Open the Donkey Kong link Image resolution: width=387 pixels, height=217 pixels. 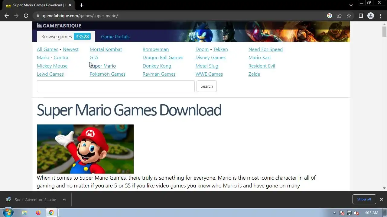tap(157, 66)
